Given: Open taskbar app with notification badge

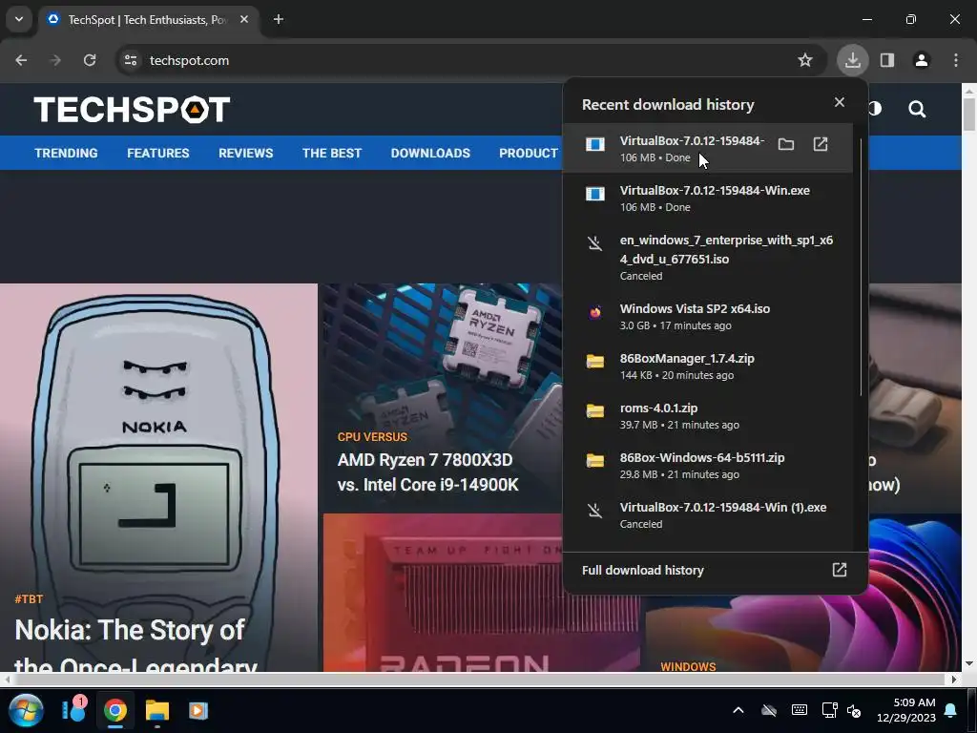Looking at the screenshot, I should point(73,709).
